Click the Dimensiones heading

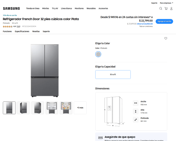click(102, 88)
